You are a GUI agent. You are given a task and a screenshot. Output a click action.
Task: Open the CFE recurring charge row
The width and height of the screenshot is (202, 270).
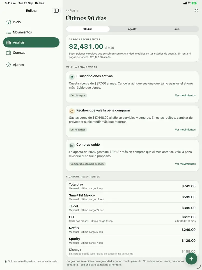click(132, 219)
